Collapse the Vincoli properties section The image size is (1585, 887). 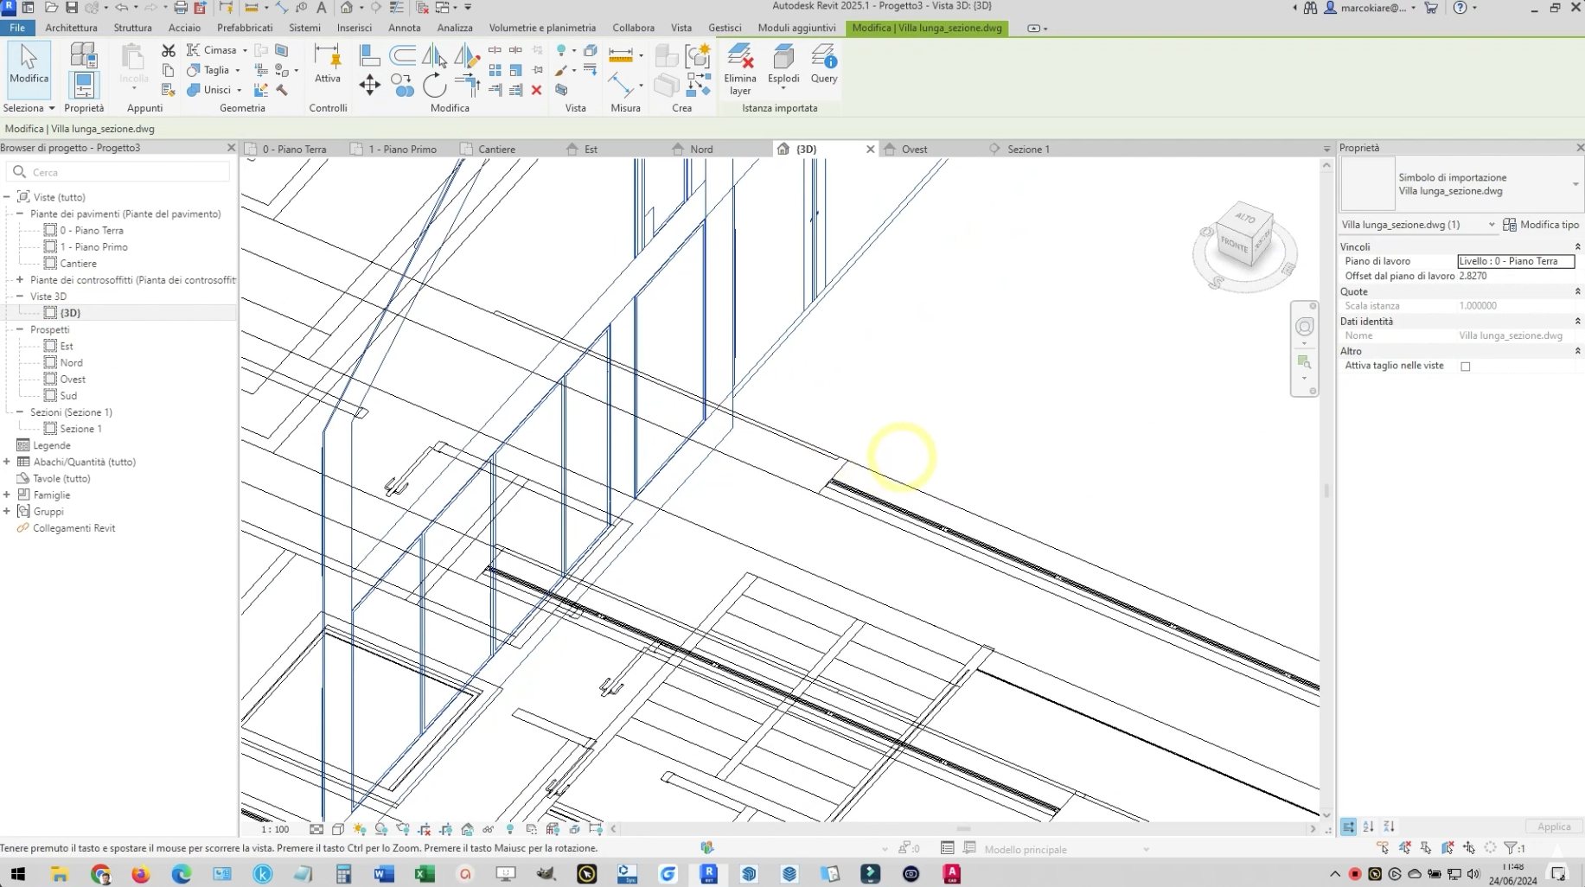tap(1576, 247)
